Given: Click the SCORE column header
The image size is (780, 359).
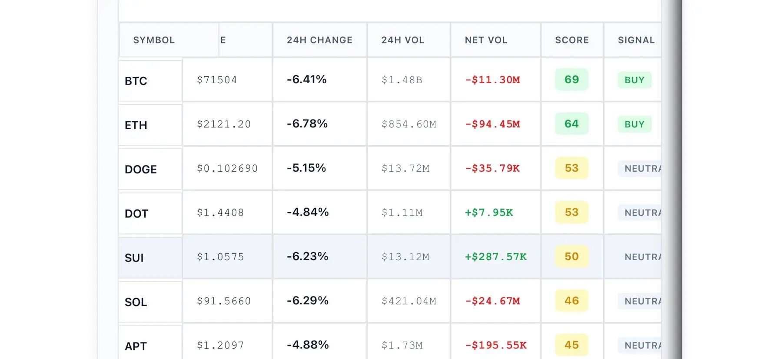Looking at the screenshot, I should (572, 40).
